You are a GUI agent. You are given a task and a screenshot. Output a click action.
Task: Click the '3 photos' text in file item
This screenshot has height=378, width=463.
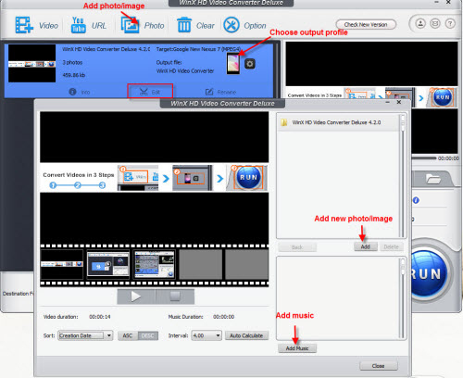tap(72, 62)
